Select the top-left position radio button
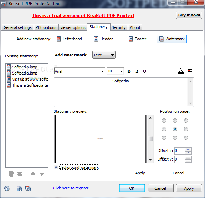Viewport: 205px width, 198px height. pos(164,121)
